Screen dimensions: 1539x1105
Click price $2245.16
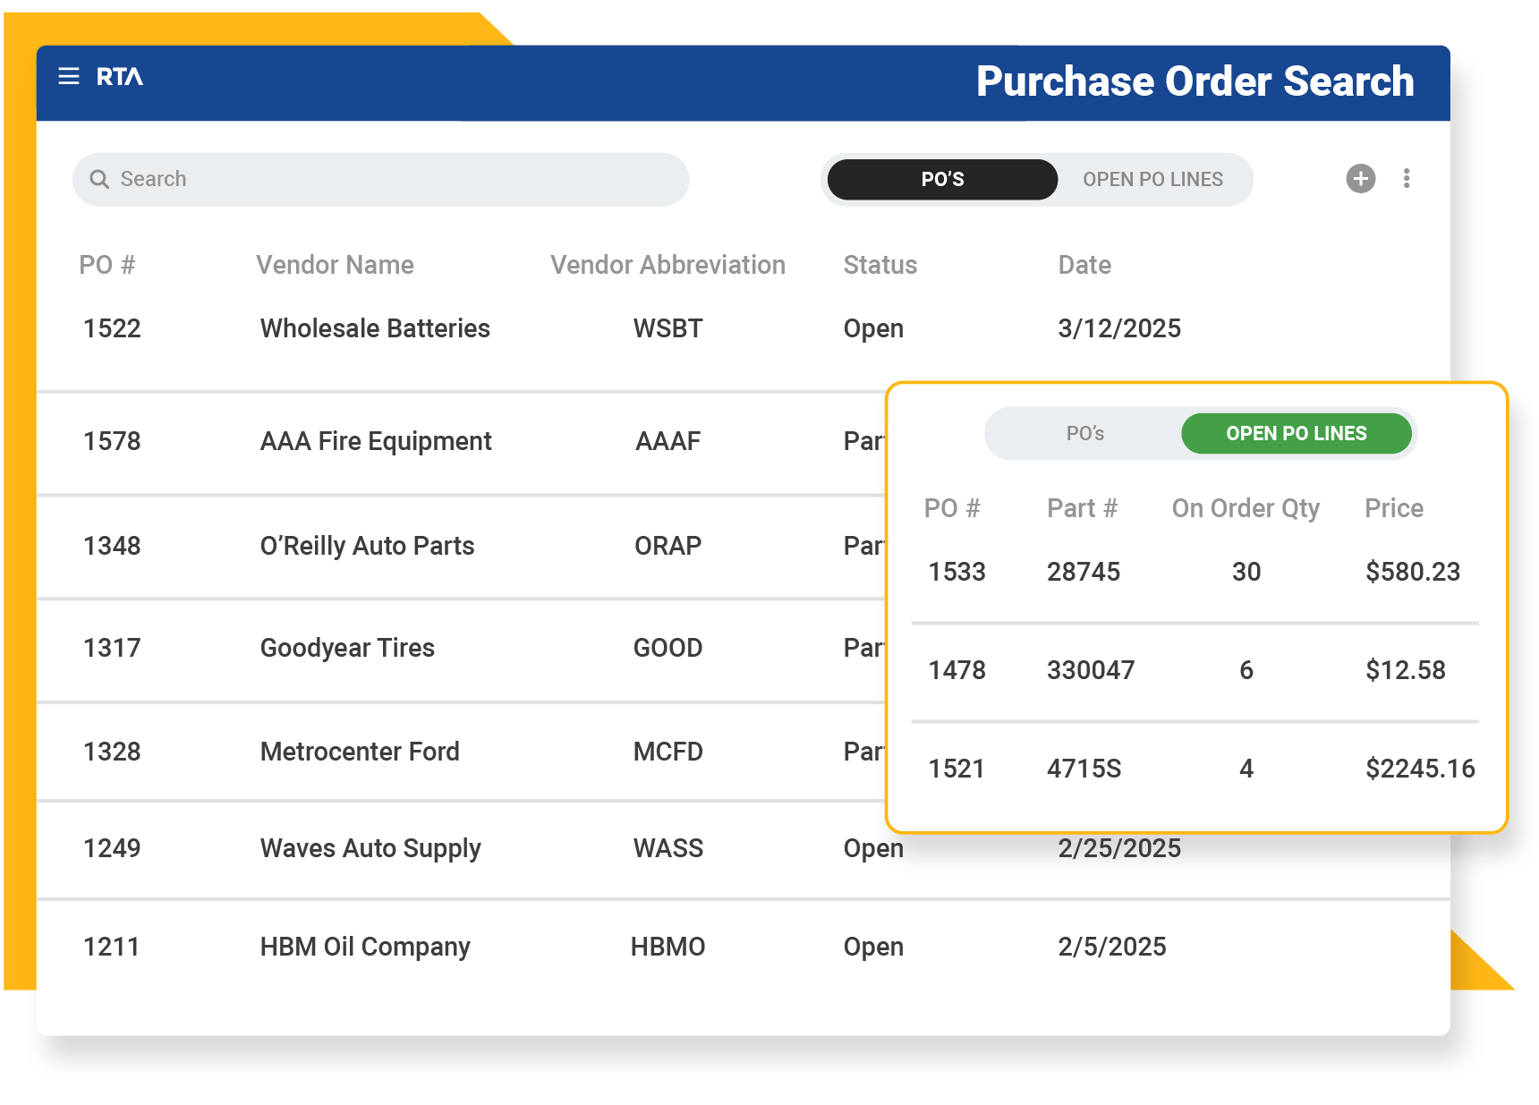click(x=1420, y=769)
